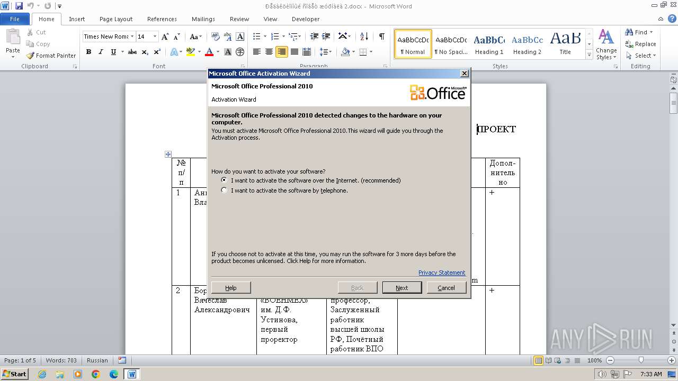The image size is (678, 381).
Task: Toggle Show/Hide paragraph marks
Action: [x=381, y=37]
